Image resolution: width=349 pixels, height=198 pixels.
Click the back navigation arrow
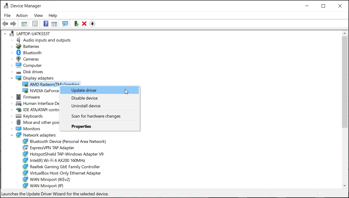click(5, 23)
